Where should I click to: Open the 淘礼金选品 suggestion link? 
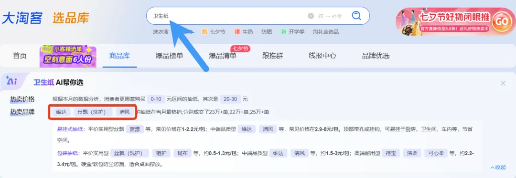[326, 32]
